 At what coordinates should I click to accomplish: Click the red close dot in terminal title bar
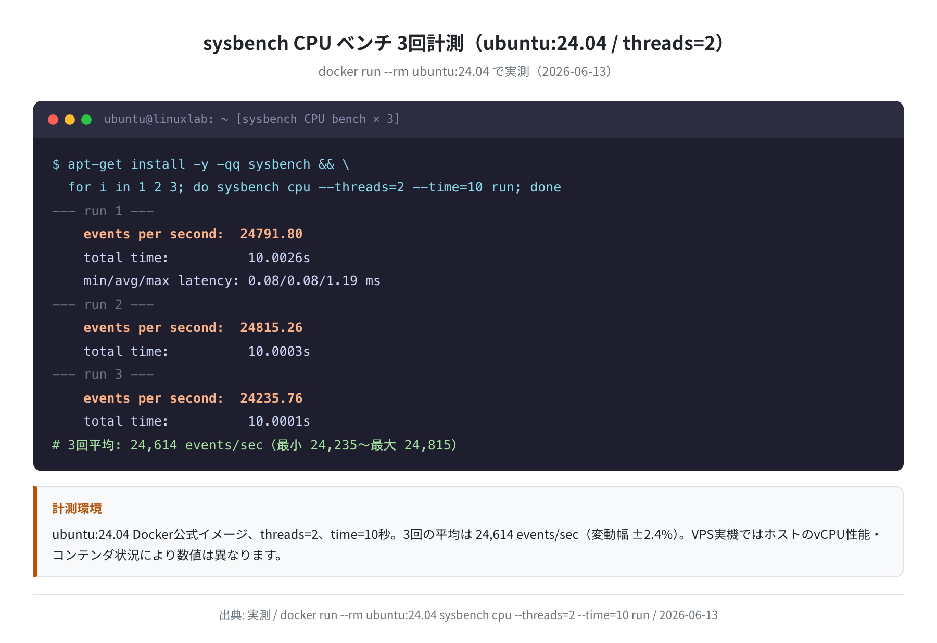tap(53, 120)
